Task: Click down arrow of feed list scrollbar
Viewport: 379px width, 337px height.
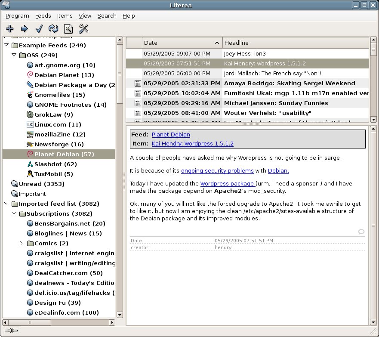Action: click(120, 315)
